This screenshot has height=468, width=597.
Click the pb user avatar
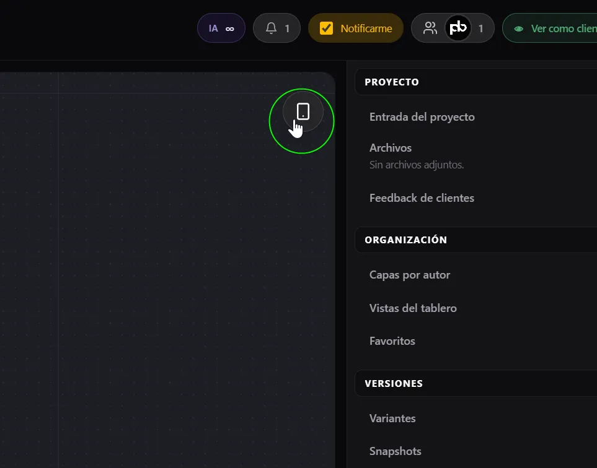[x=458, y=28]
